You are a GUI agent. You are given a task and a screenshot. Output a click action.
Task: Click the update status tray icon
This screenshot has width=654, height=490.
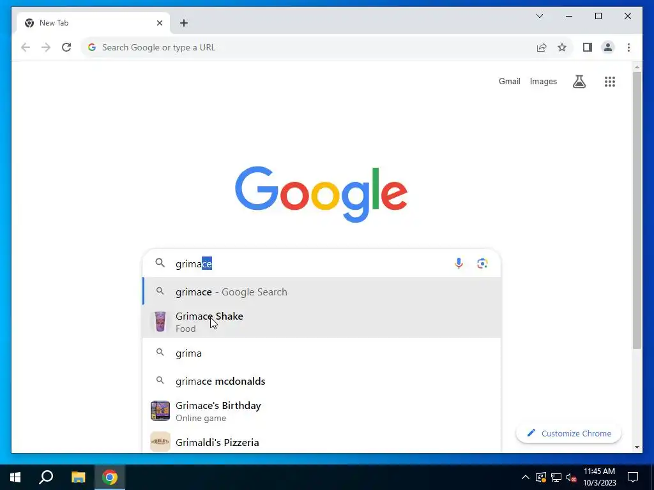point(540,477)
